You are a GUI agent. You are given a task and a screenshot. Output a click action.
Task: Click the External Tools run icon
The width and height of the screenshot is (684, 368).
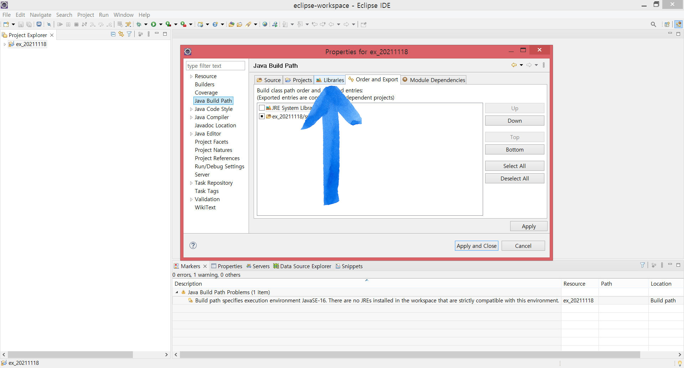point(183,24)
